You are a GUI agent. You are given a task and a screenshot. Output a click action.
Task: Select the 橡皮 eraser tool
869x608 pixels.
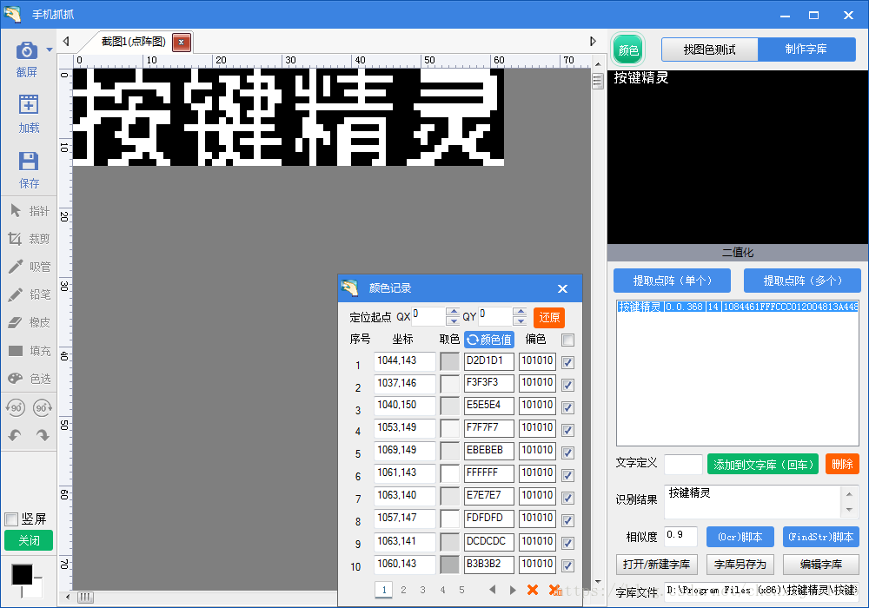tap(30, 322)
